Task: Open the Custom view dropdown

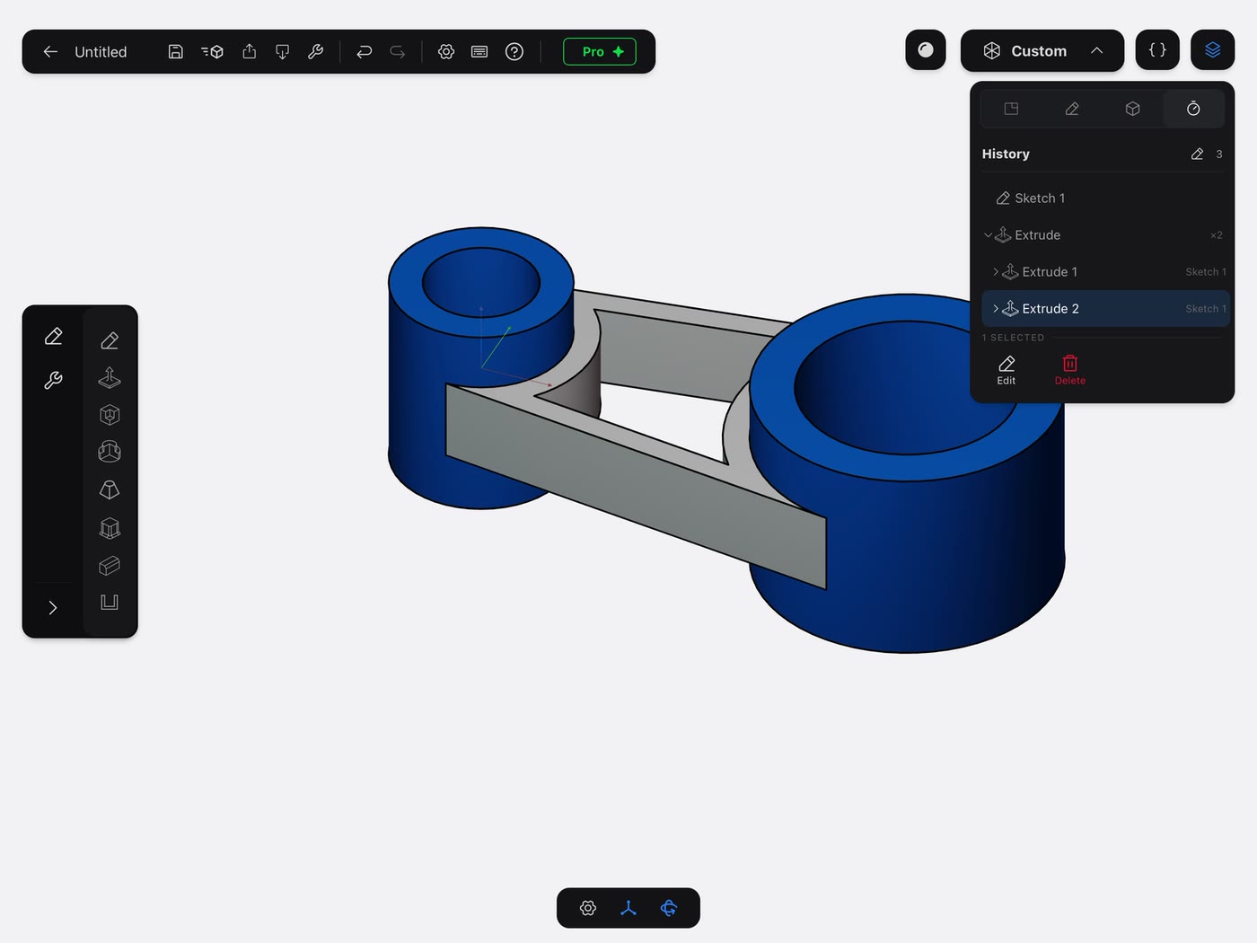Action: 1042,51
